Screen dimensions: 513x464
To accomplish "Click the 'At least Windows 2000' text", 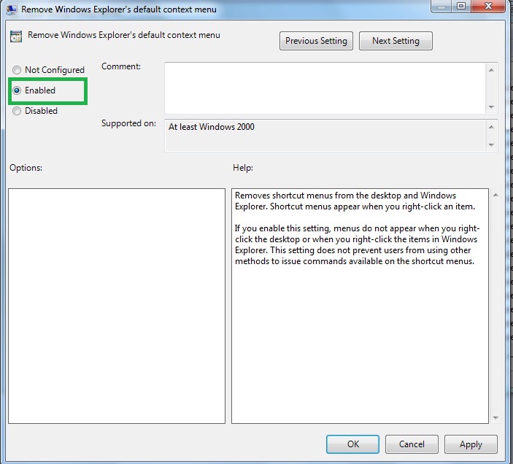I will (x=212, y=127).
